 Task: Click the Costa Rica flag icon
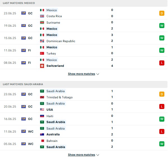[42, 16]
